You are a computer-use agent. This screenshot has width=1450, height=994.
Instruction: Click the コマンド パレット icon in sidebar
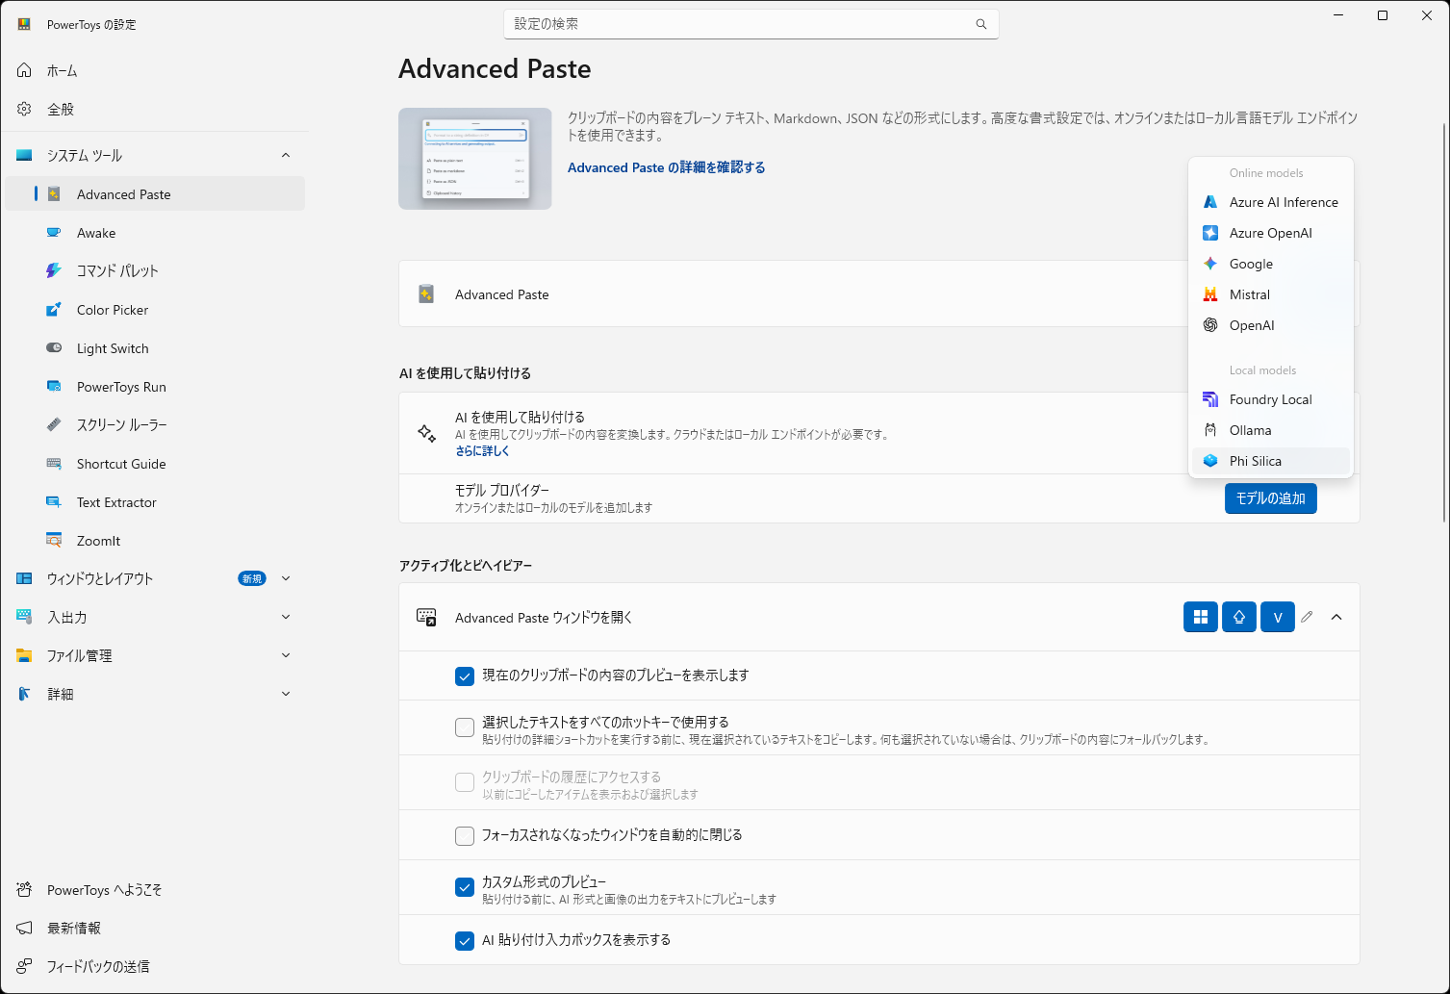click(54, 271)
